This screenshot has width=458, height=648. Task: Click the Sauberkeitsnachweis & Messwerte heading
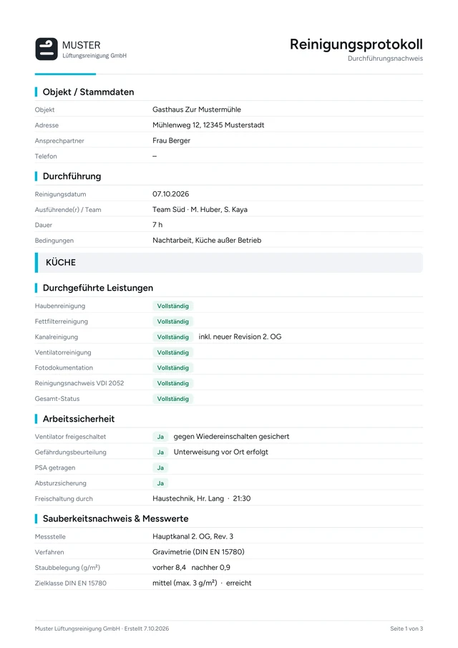pyautogui.click(x=116, y=518)
